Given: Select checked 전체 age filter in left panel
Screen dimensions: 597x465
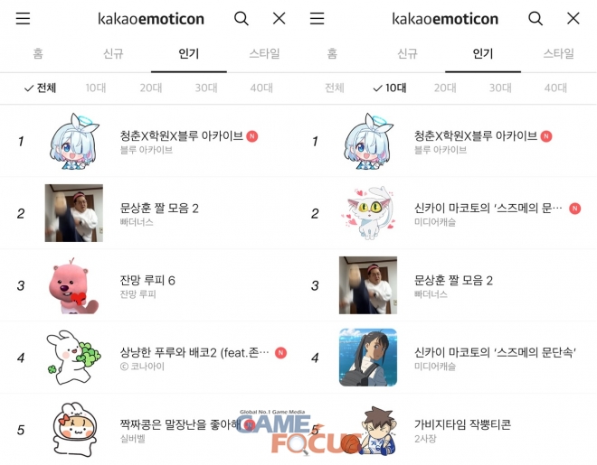Looking at the screenshot, I should [40, 88].
